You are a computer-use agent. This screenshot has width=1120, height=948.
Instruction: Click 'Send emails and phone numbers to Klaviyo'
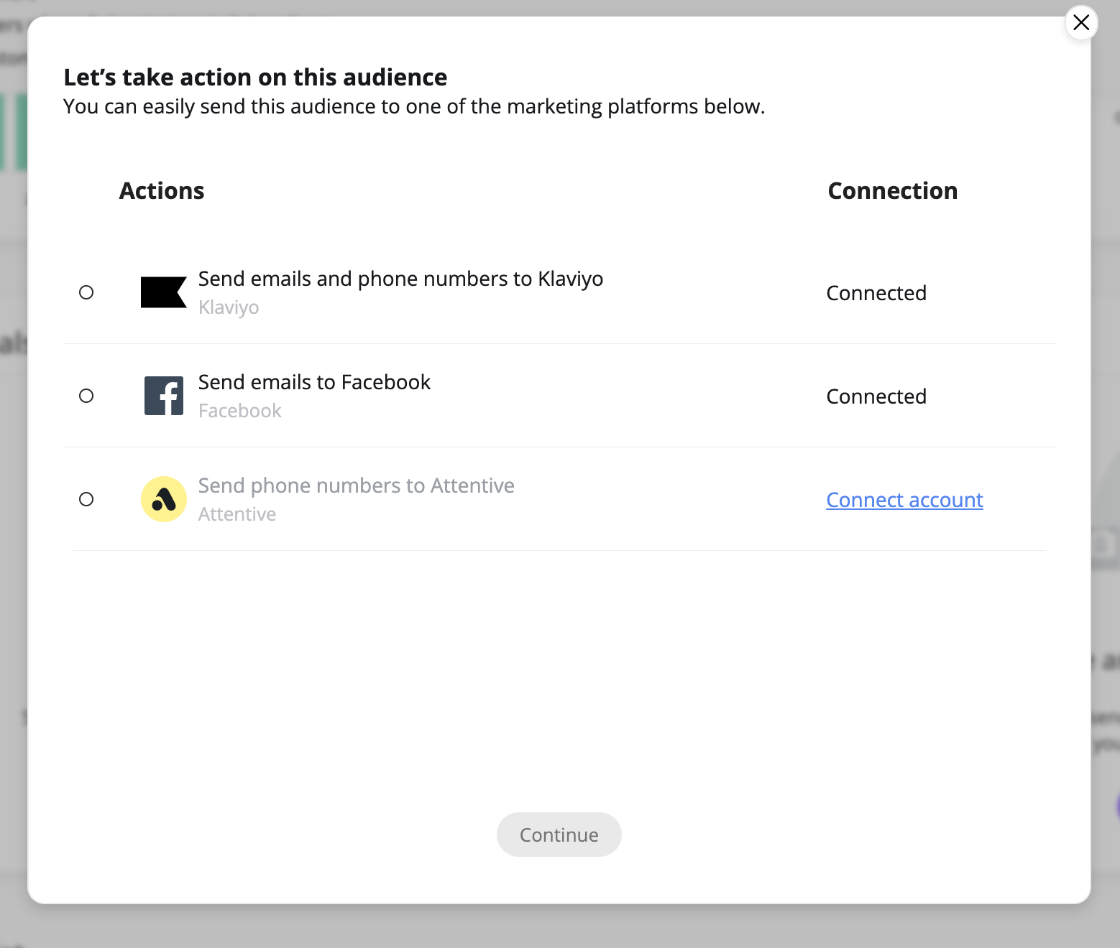pyautogui.click(x=400, y=279)
